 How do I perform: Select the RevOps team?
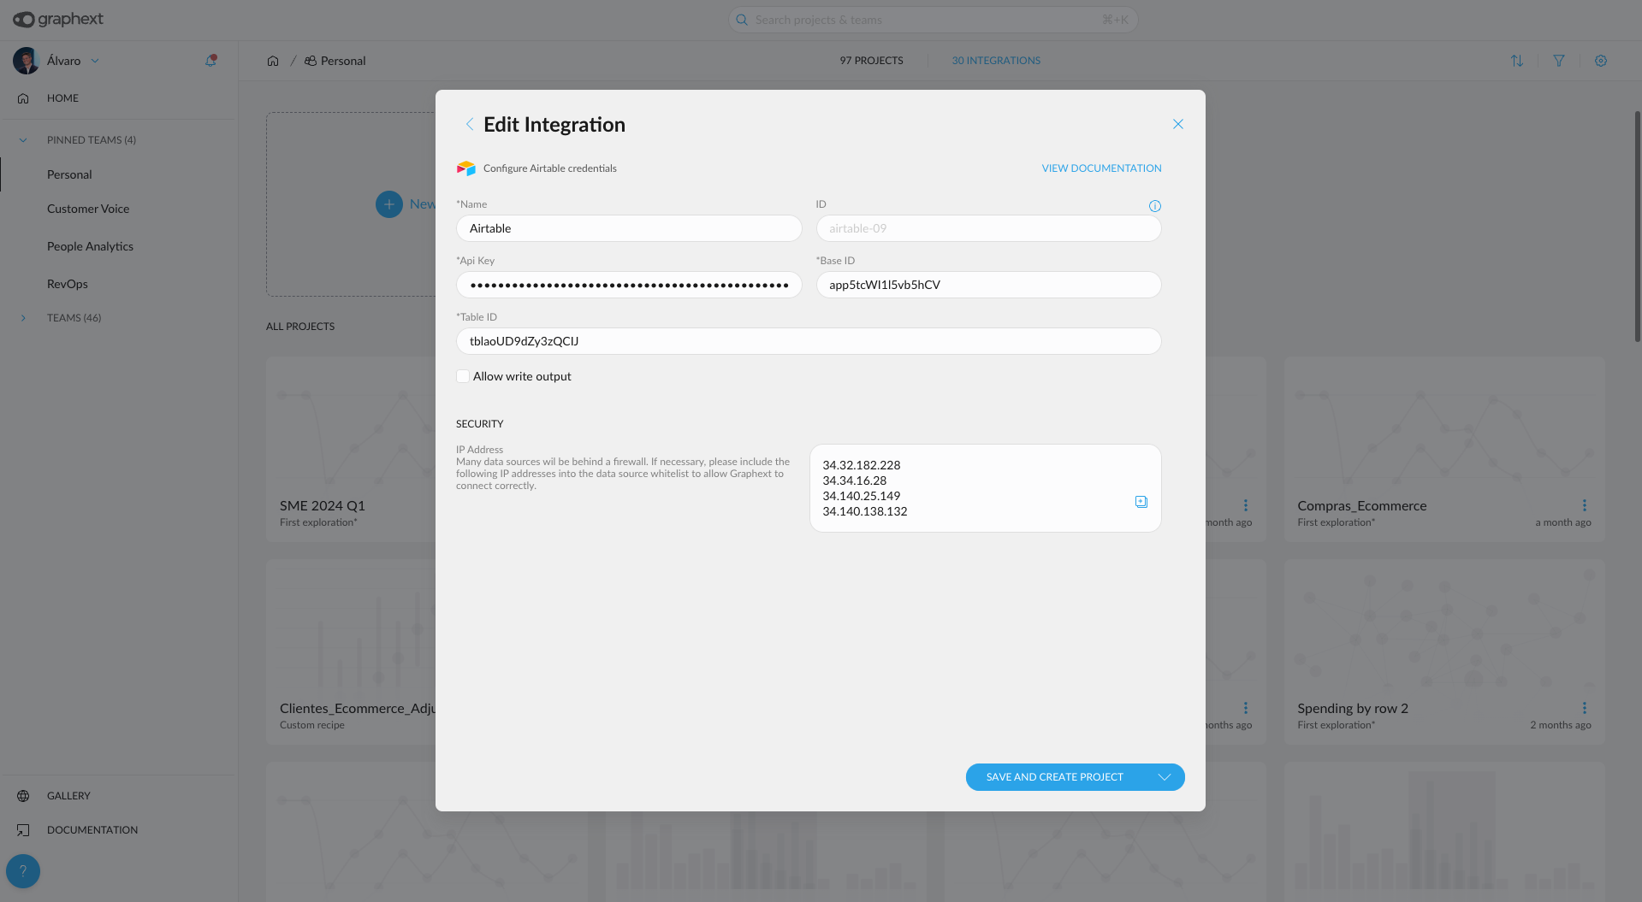tap(68, 284)
